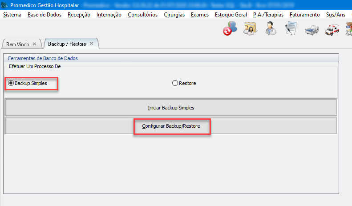Close the Backup / Restore tab
352x206 pixels.
coord(91,44)
